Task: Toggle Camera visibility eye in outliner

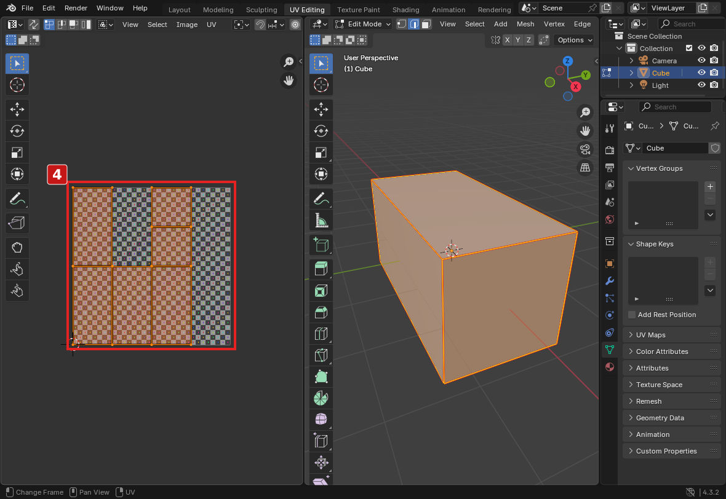Action: tap(701, 61)
